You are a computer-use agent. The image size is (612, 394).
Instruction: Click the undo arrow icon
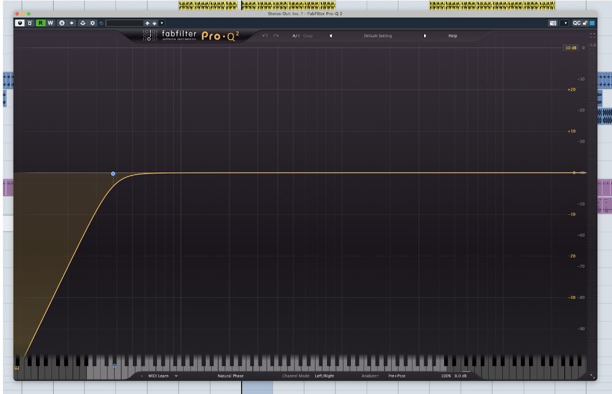coord(265,36)
